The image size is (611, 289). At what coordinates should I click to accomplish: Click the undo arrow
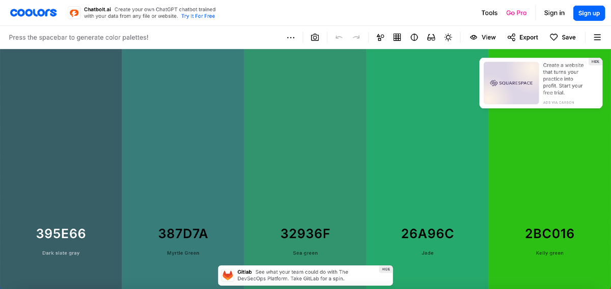tap(339, 37)
